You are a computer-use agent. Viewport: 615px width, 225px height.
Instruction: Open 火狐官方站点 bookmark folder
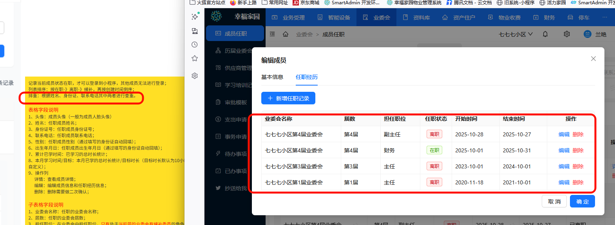(x=208, y=3)
